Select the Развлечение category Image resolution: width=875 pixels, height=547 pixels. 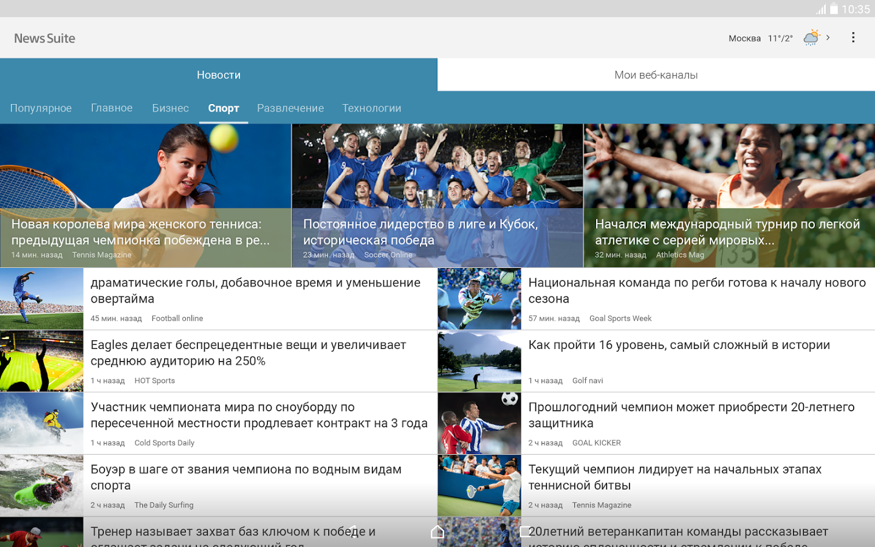[x=290, y=108]
